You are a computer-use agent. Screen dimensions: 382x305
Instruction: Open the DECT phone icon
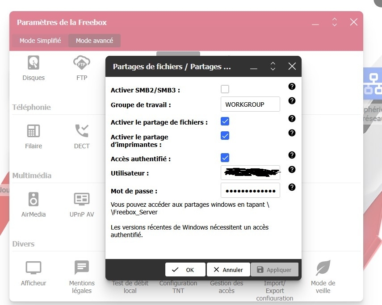(x=82, y=131)
